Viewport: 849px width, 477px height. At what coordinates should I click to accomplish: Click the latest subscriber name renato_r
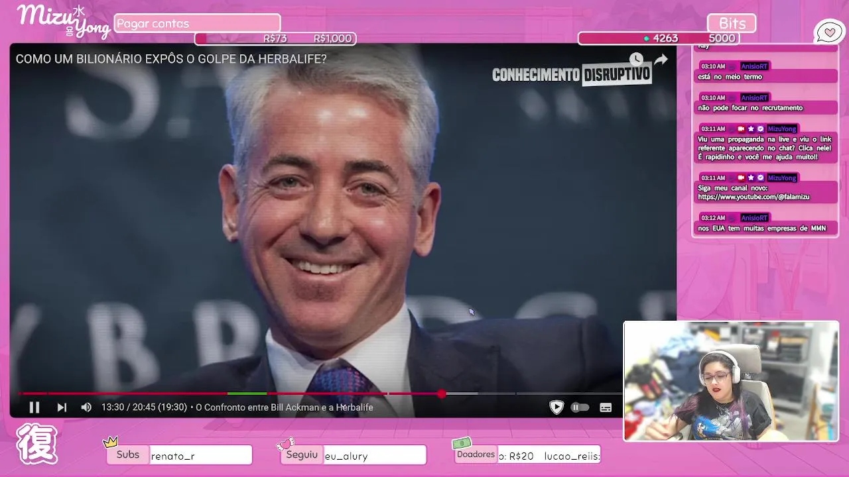click(172, 456)
